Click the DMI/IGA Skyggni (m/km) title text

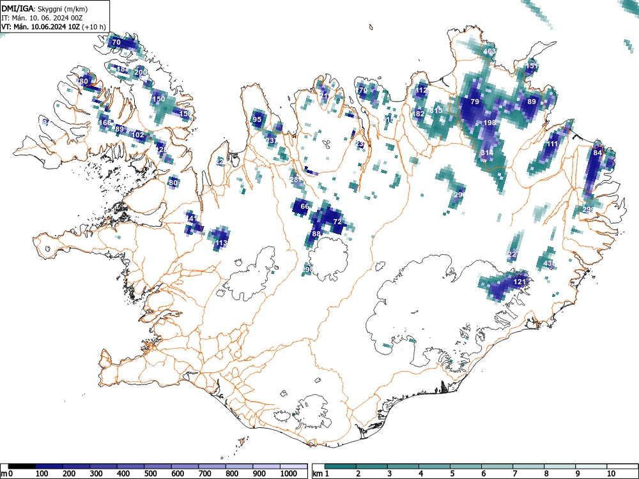coord(45,8)
